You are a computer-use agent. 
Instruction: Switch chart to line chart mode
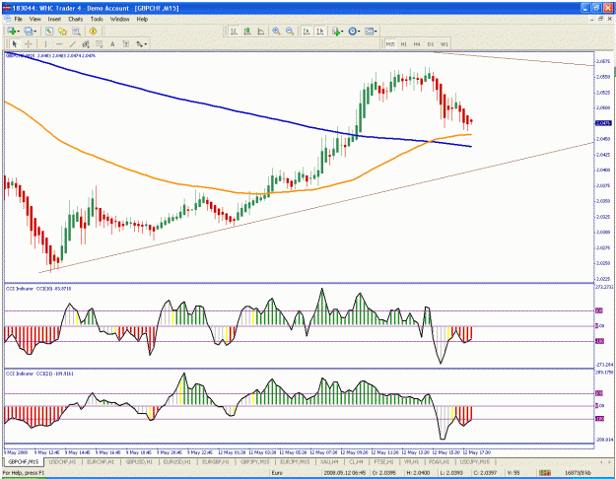[260, 31]
